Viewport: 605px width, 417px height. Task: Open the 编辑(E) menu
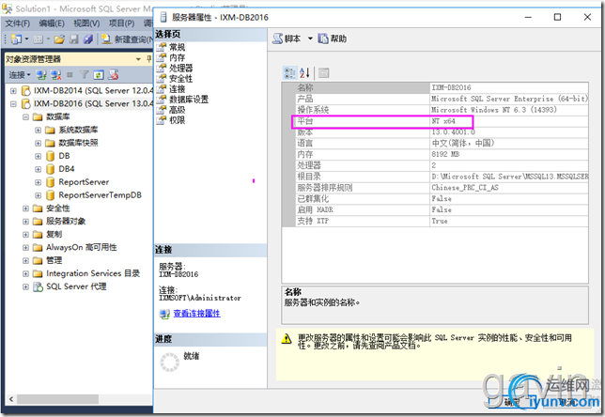point(52,23)
